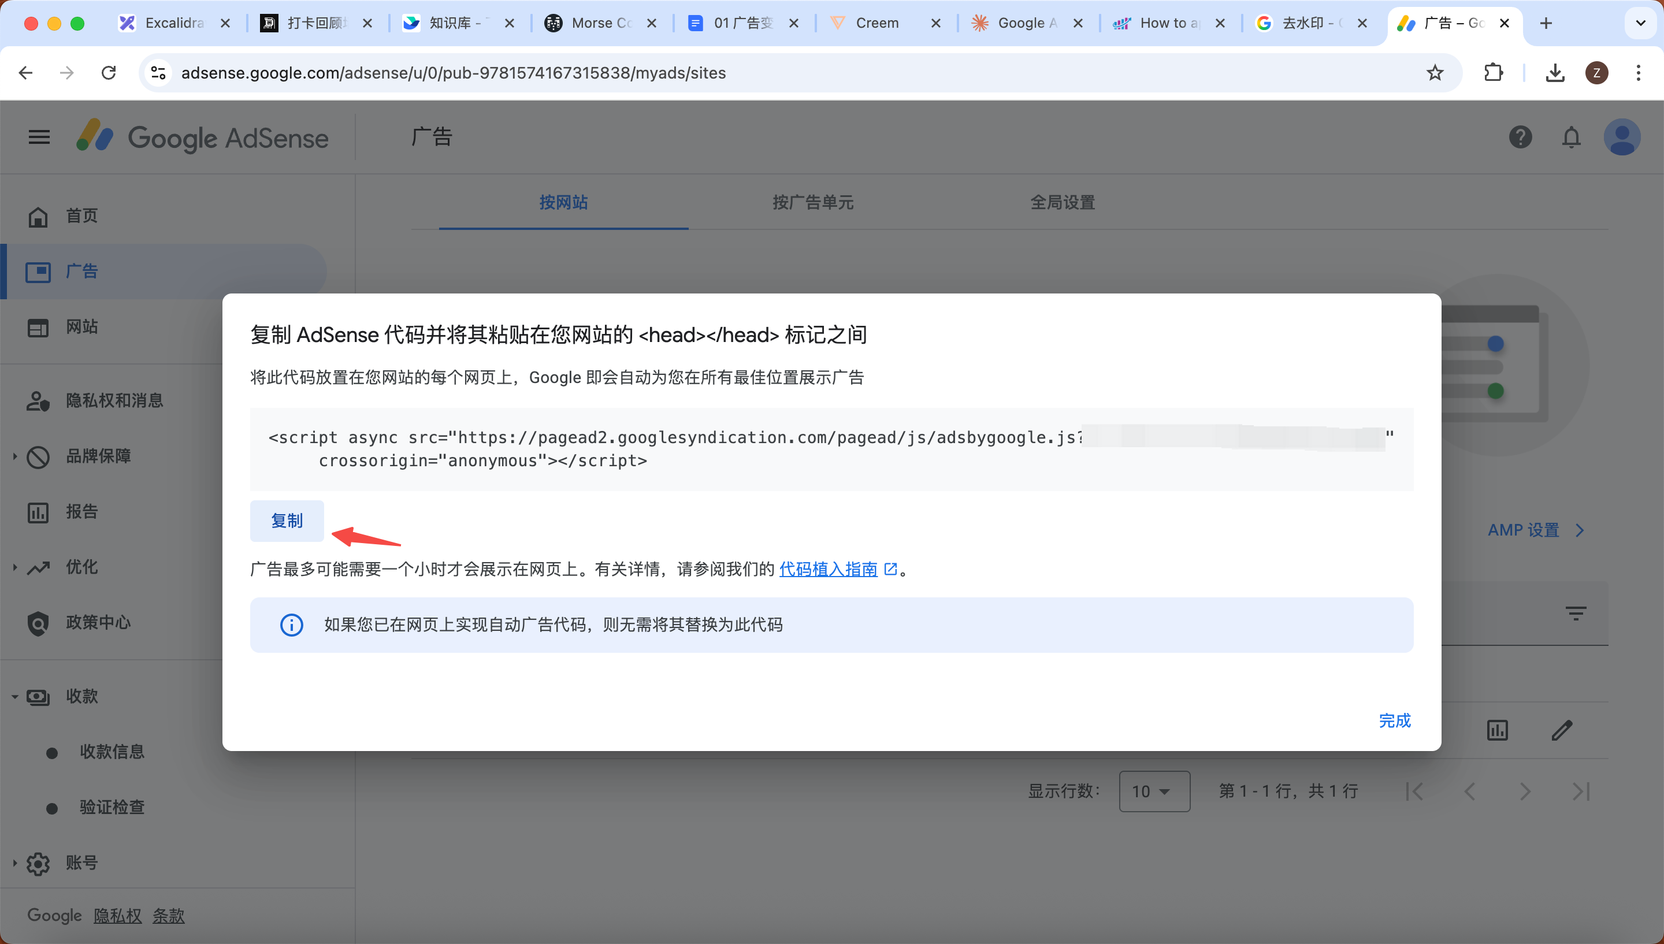Open the Chrome extensions puzzle icon

click(1494, 73)
